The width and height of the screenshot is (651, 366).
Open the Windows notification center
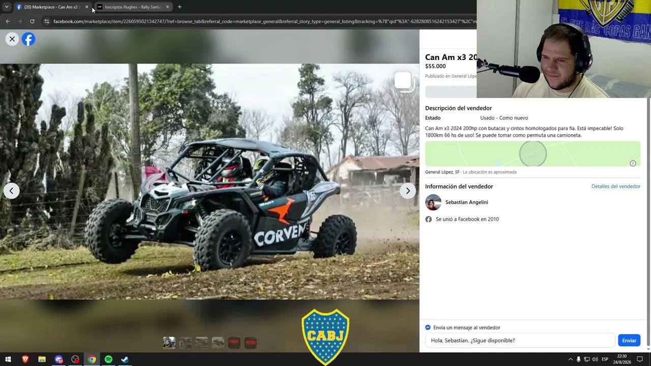pyautogui.click(x=640, y=359)
